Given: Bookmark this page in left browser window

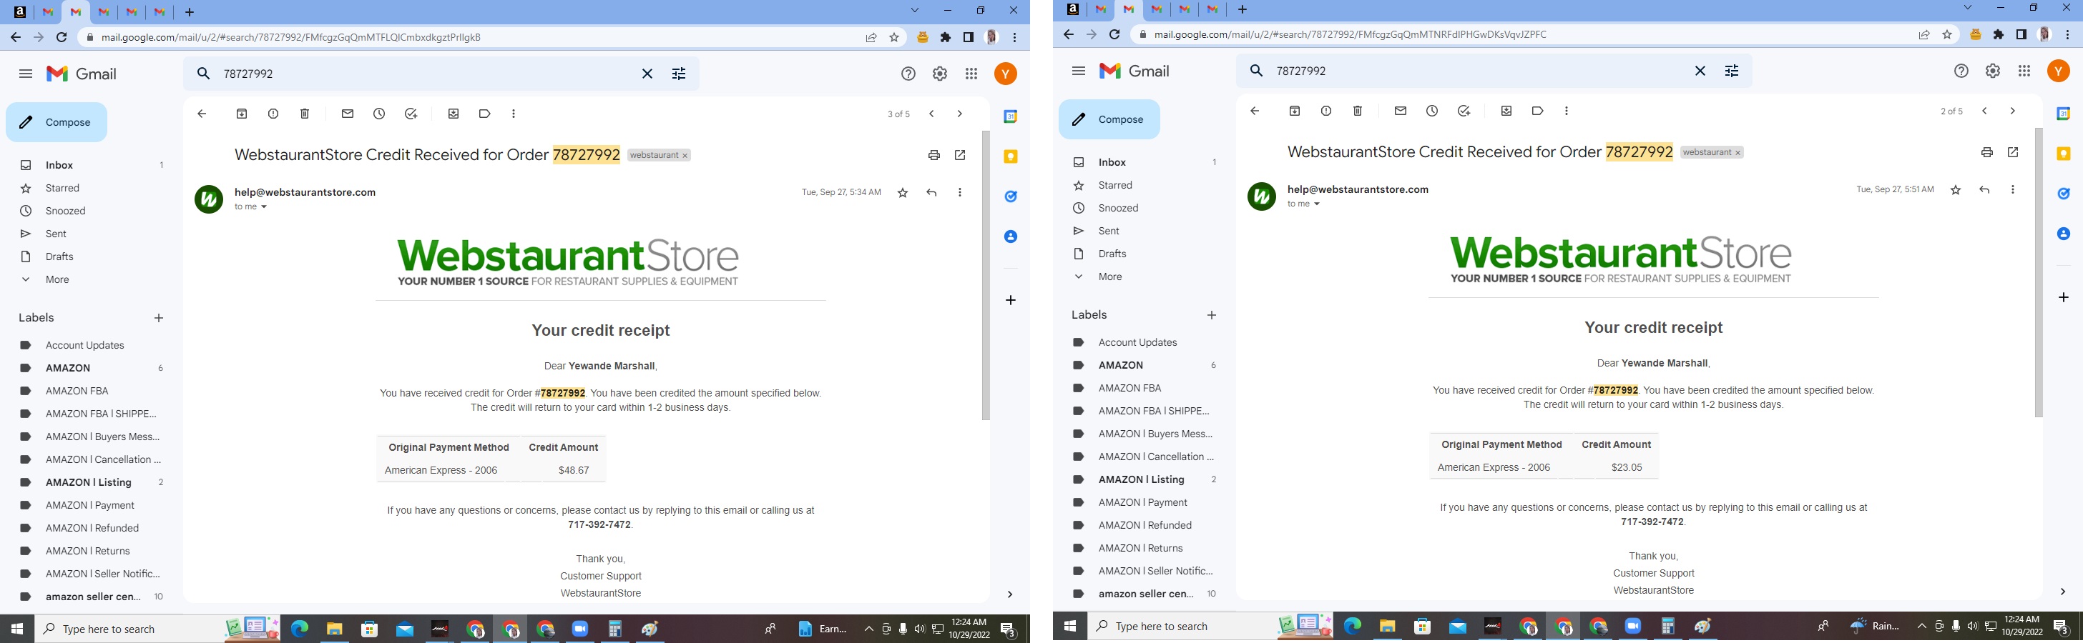Looking at the screenshot, I should [894, 37].
